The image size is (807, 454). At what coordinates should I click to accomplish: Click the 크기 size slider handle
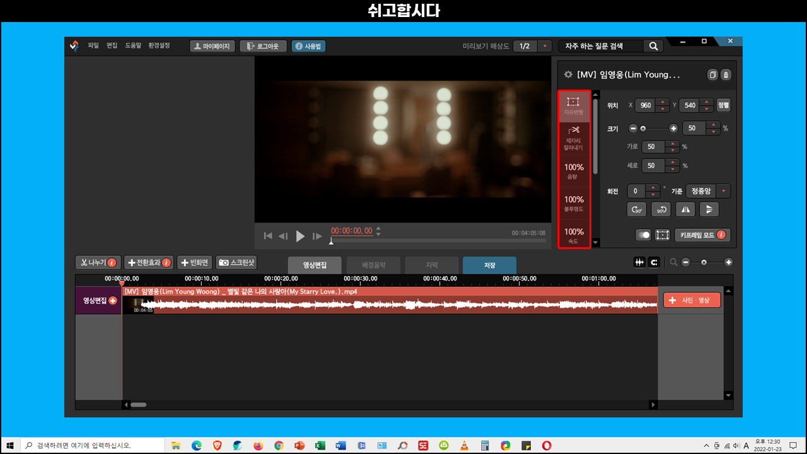coord(643,128)
